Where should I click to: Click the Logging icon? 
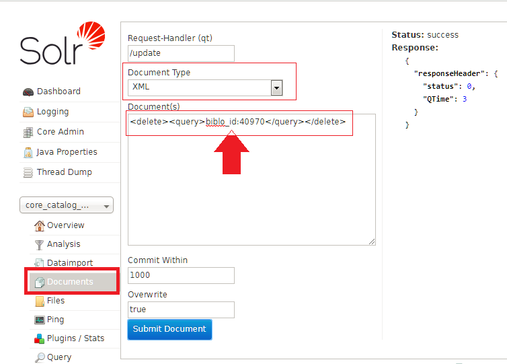coord(28,112)
